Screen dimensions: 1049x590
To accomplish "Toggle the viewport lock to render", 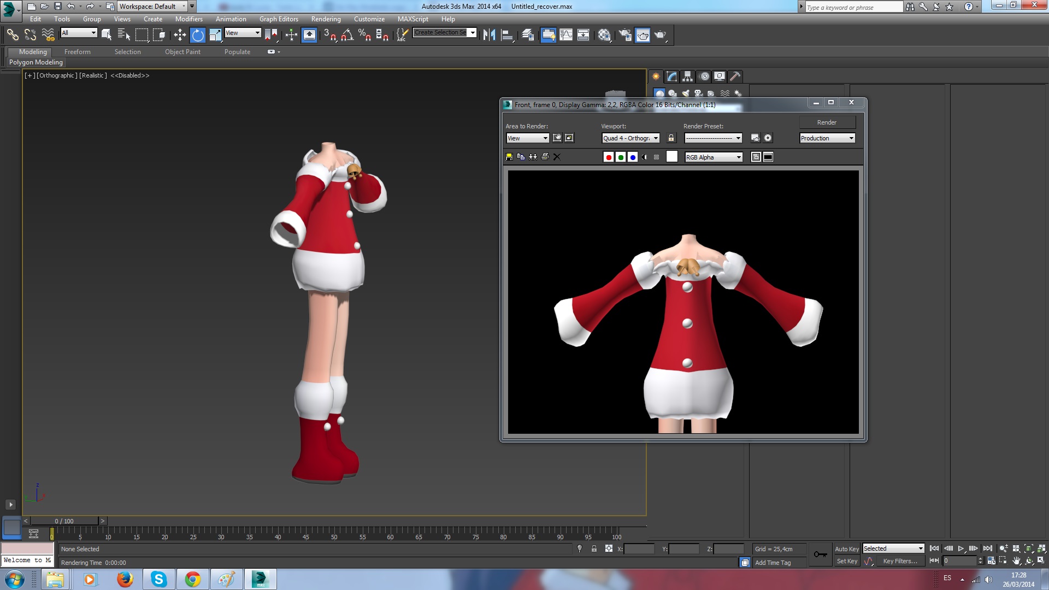I will pyautogui.click(x=671, y=138).
